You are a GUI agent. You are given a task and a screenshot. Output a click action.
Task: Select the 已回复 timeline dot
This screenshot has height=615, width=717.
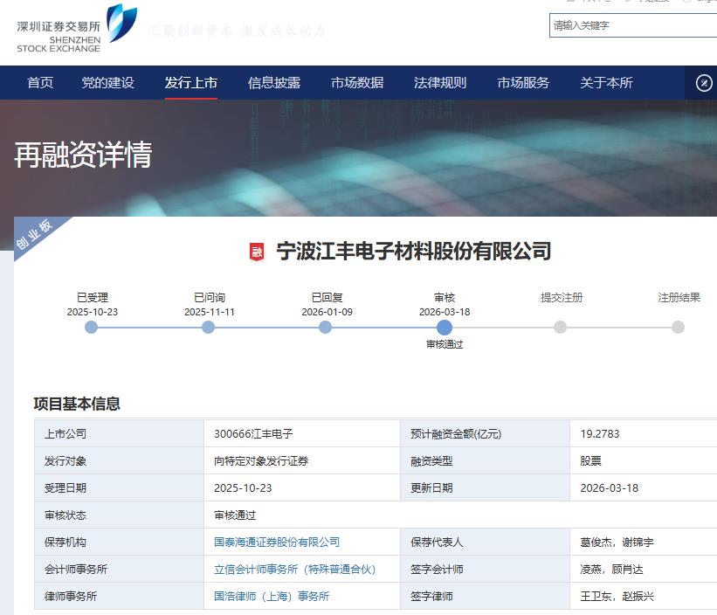point(325,328)
